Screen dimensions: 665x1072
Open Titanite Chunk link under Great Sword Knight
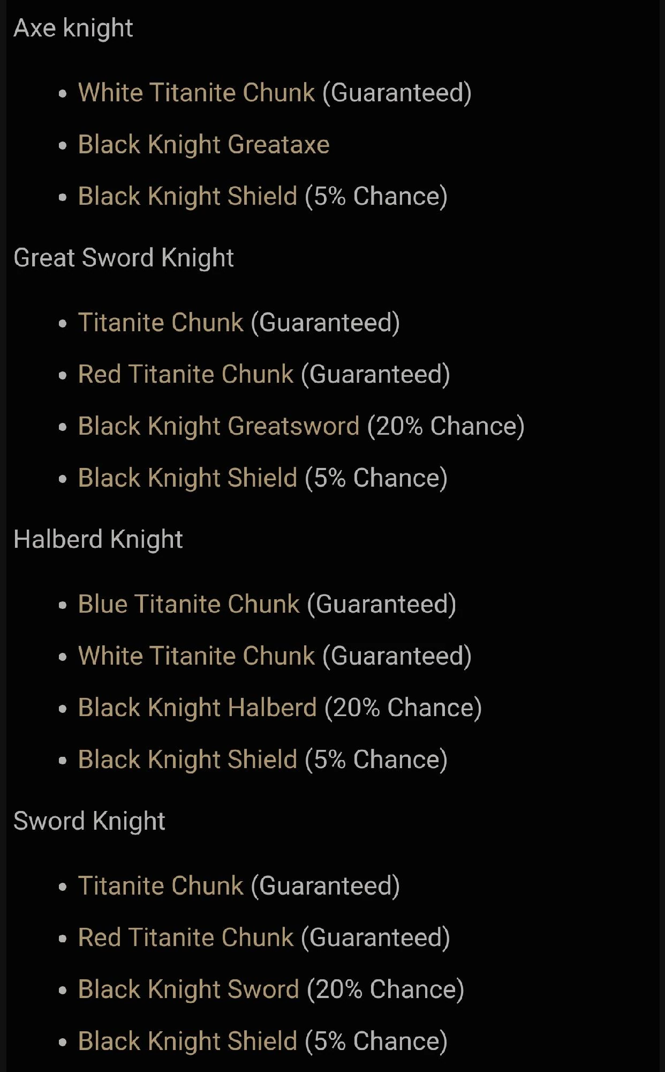click(161, 323)
